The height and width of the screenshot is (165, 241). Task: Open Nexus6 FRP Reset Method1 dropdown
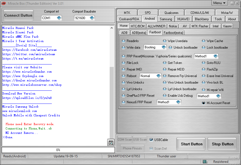[169, 102]
